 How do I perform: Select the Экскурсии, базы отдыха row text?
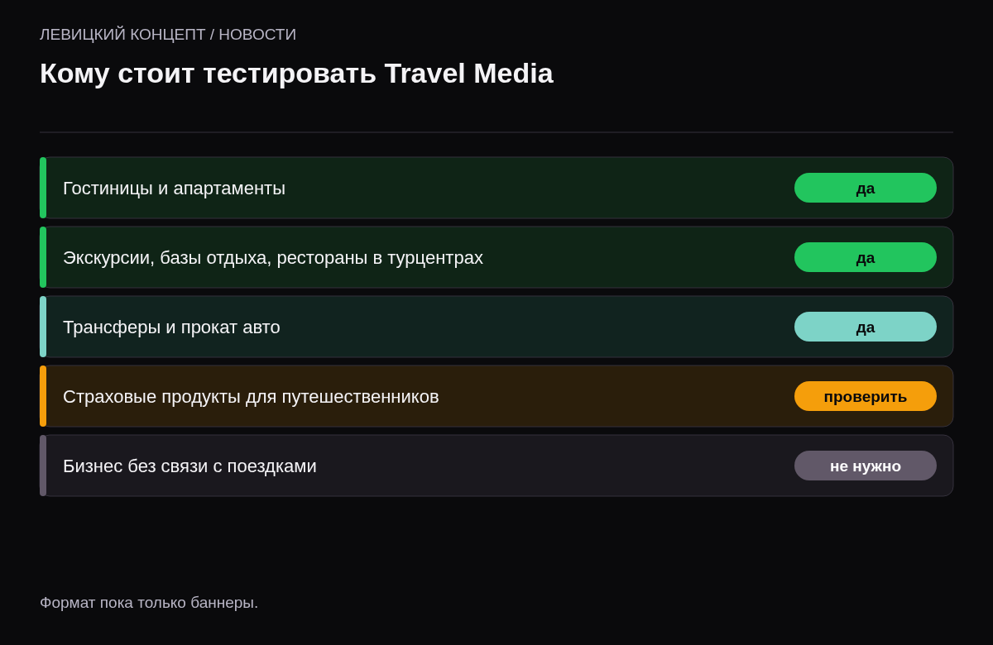273,258
